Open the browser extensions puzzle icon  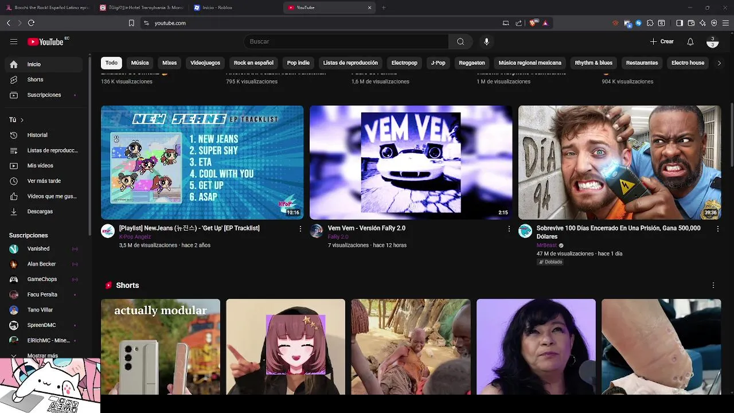click(650, 23)
